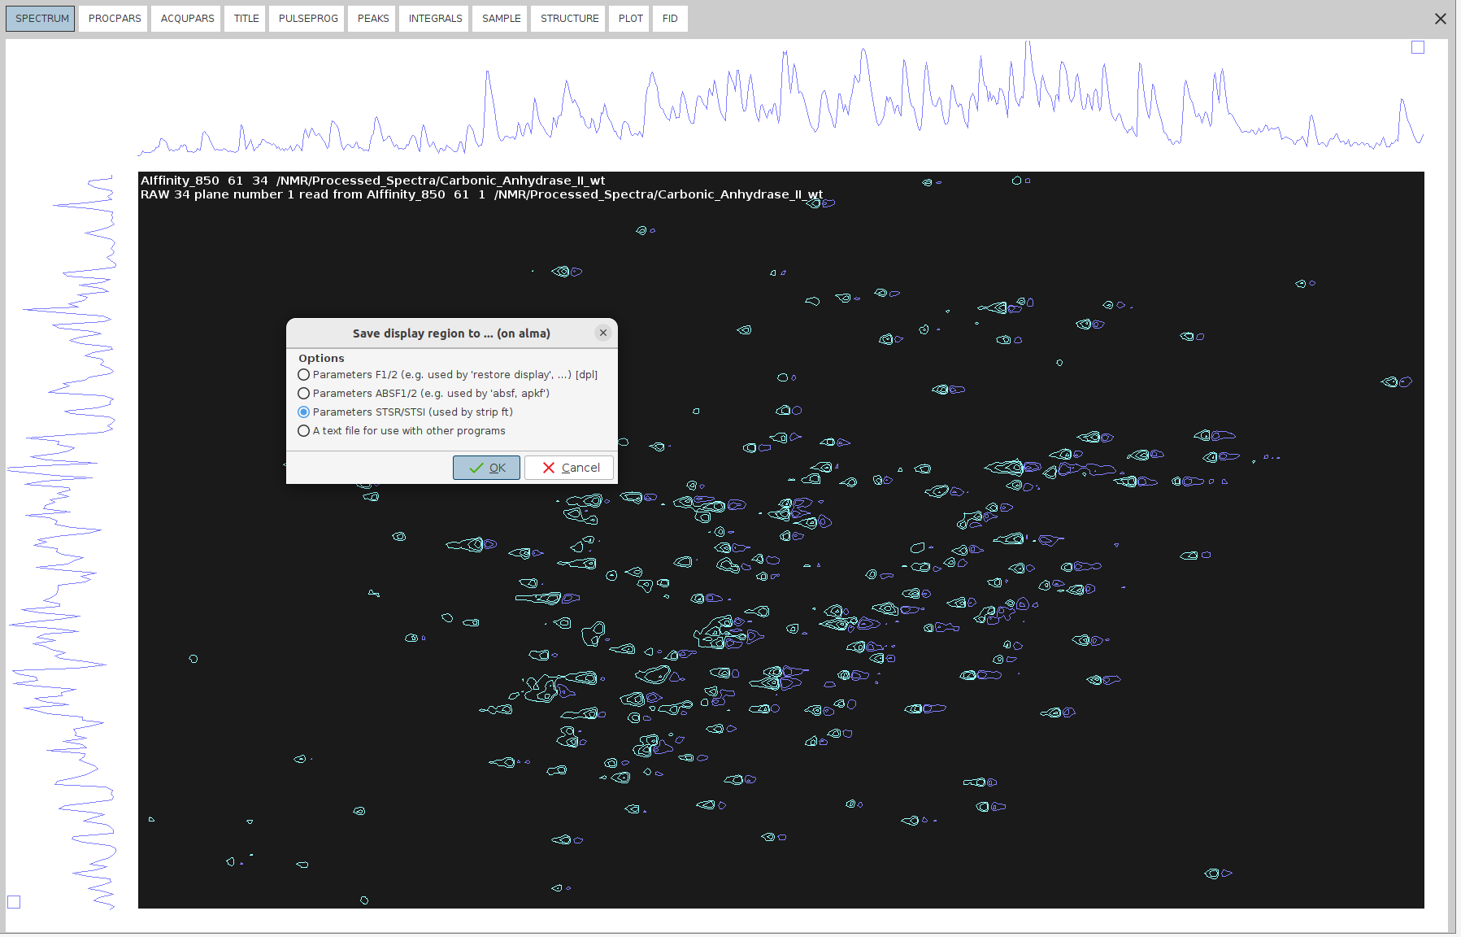The width and height of the screenshot is (1461, 937).
Task: Close the spectrum window with X icon
Action: coord(1440,19)
